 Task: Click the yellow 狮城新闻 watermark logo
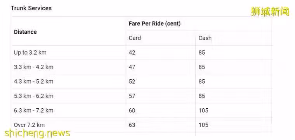tap(270, 12)
